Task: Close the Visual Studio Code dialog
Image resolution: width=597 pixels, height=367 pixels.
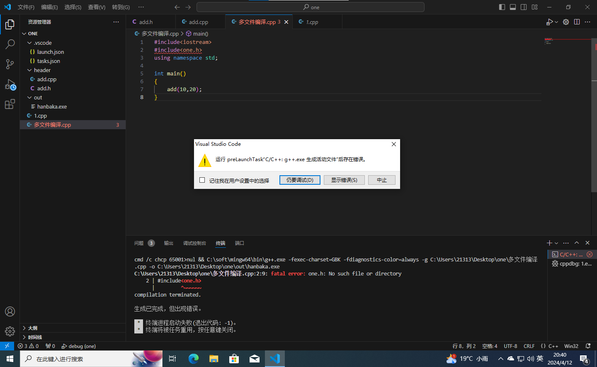Action: pyautogui.click(x=394, y=144)
